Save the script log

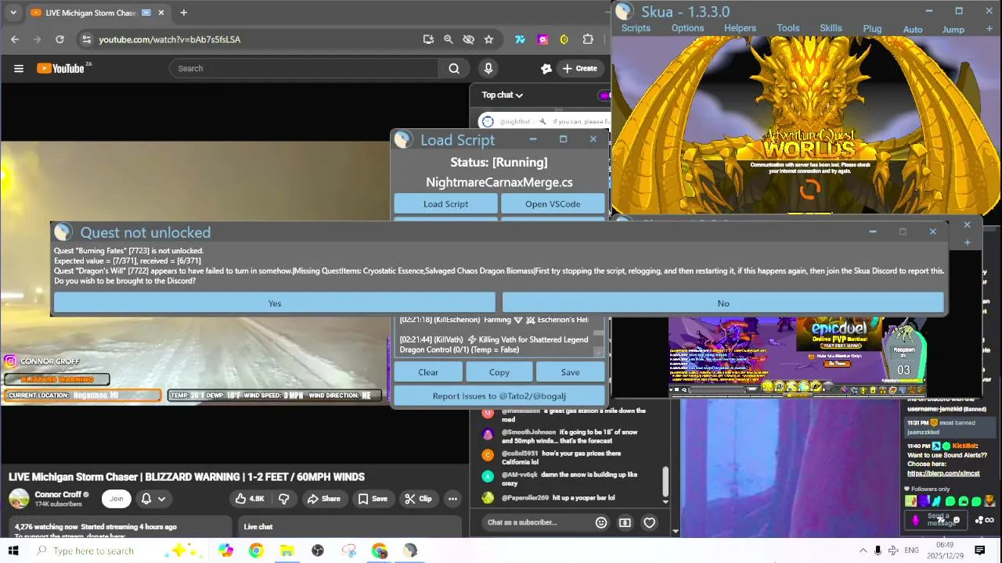tap(571, 372)
